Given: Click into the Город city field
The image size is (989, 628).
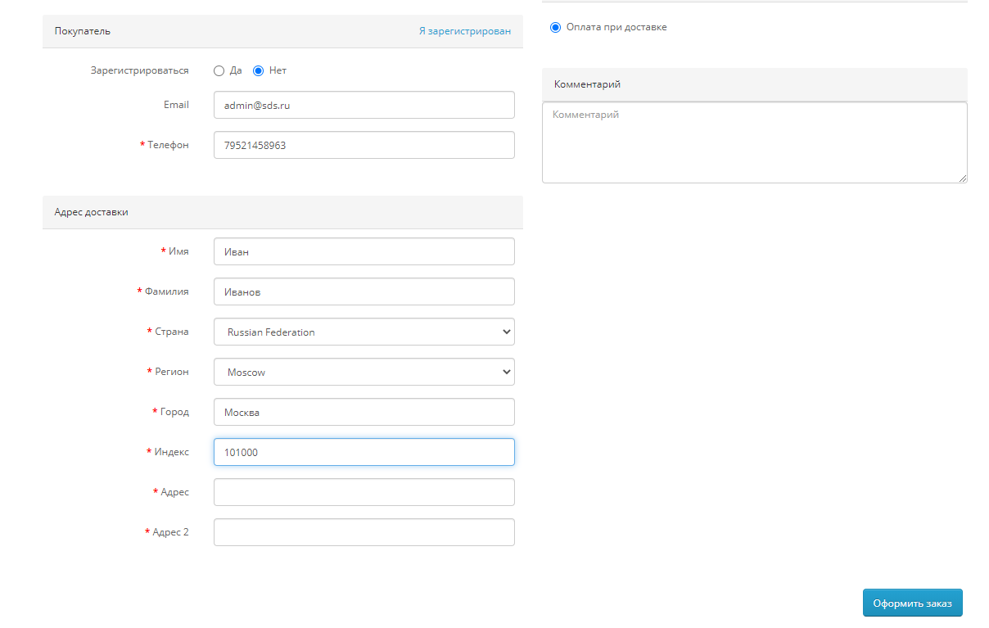Looking at the screenshot, I should [364, 412].
